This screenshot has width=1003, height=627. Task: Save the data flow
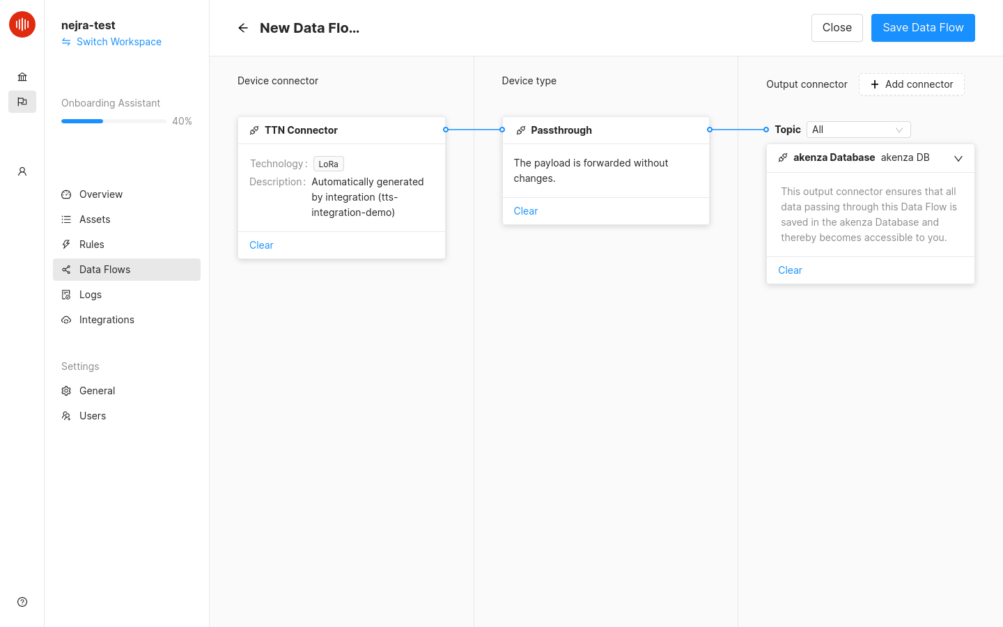[923, 27]
